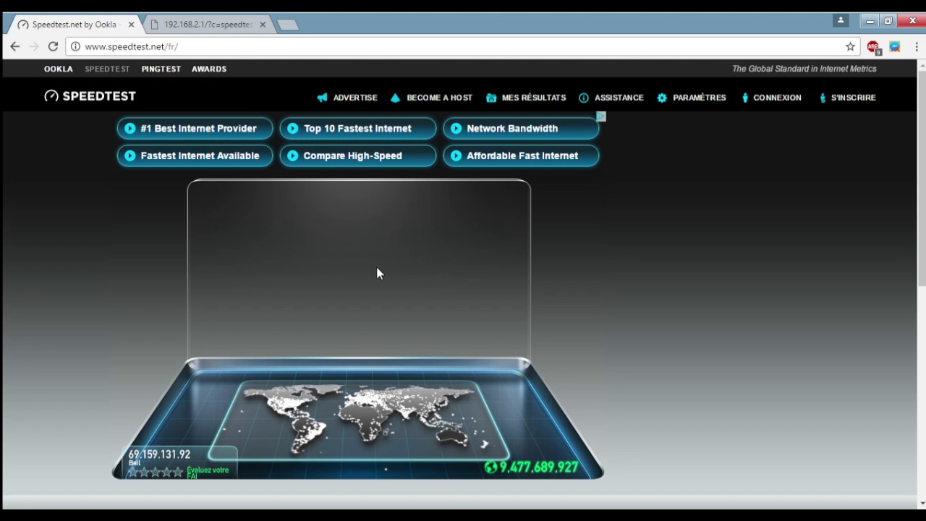Click 'The Global Standard in Internet Metrics' text

tap(804, 69)
